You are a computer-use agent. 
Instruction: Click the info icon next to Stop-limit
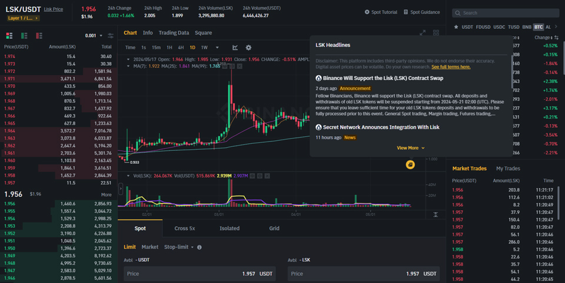click(x=200, y=247)
